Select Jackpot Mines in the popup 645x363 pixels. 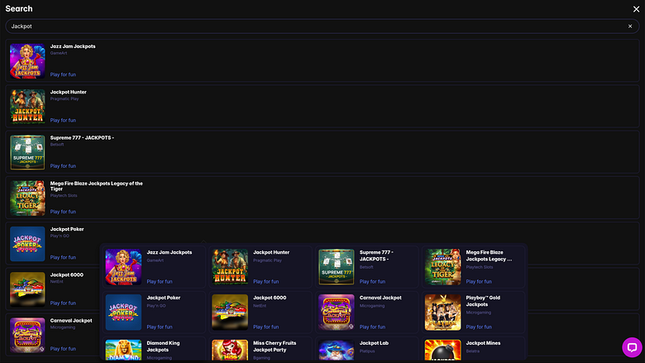click(474, 349)
